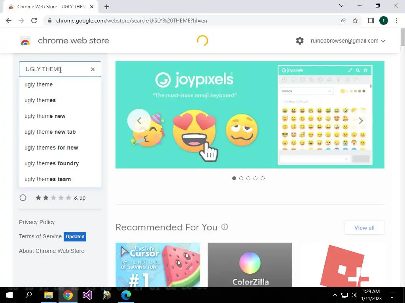The image size is (405, 303).
Task: Show hidden system tray icons
Action: [x=335, y=295]
